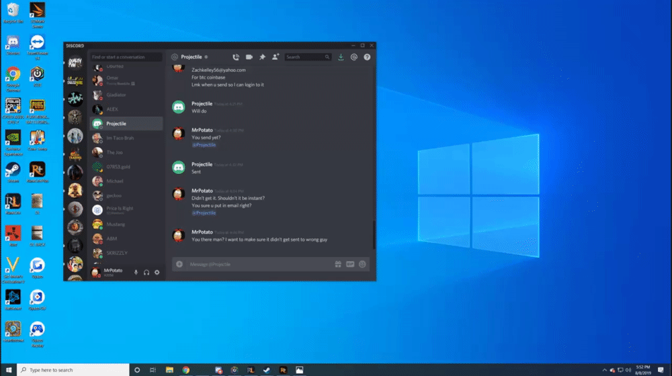Open GeForce Experience desktop icon
Viewport: 672px width, 376px height.
point(13,144)
